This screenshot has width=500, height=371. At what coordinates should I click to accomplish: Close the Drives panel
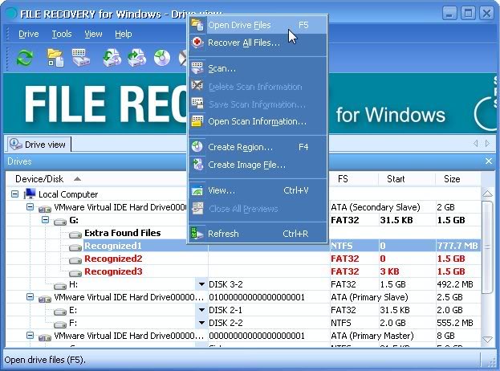(489, 161)
